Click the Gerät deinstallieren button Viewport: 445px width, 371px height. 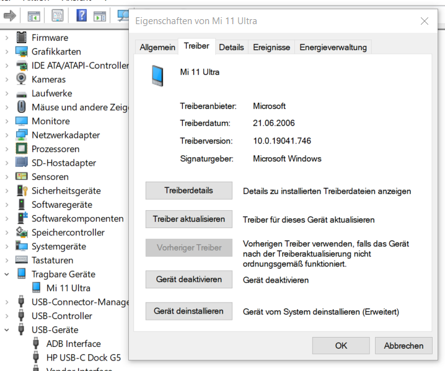coord(189,311)
